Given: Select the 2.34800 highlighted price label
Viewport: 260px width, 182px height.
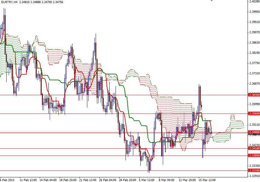Looking at the screenshot, I should [x=253, y=132].
